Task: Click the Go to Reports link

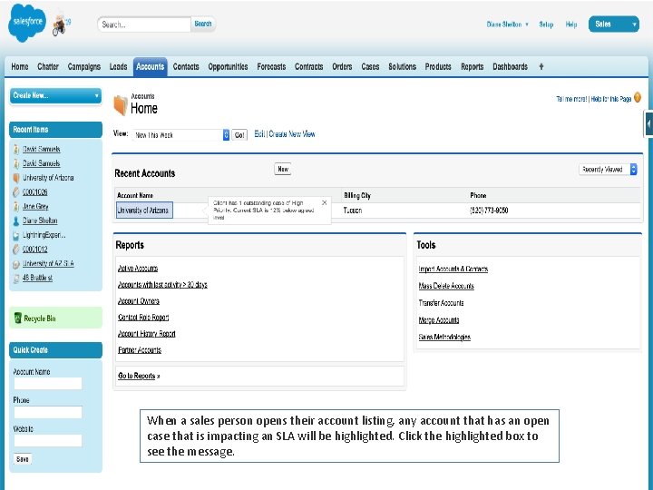Action: coord(139,376)
